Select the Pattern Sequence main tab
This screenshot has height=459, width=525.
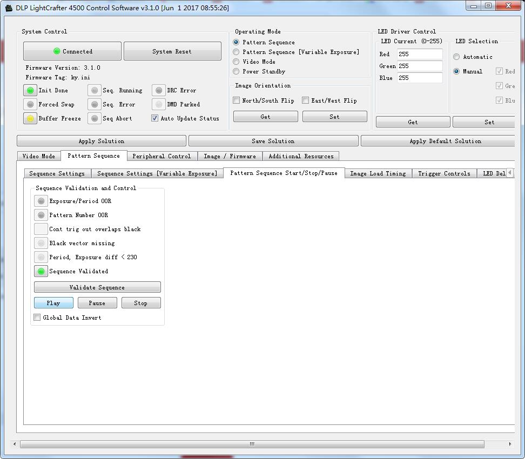tap(94, 156)
